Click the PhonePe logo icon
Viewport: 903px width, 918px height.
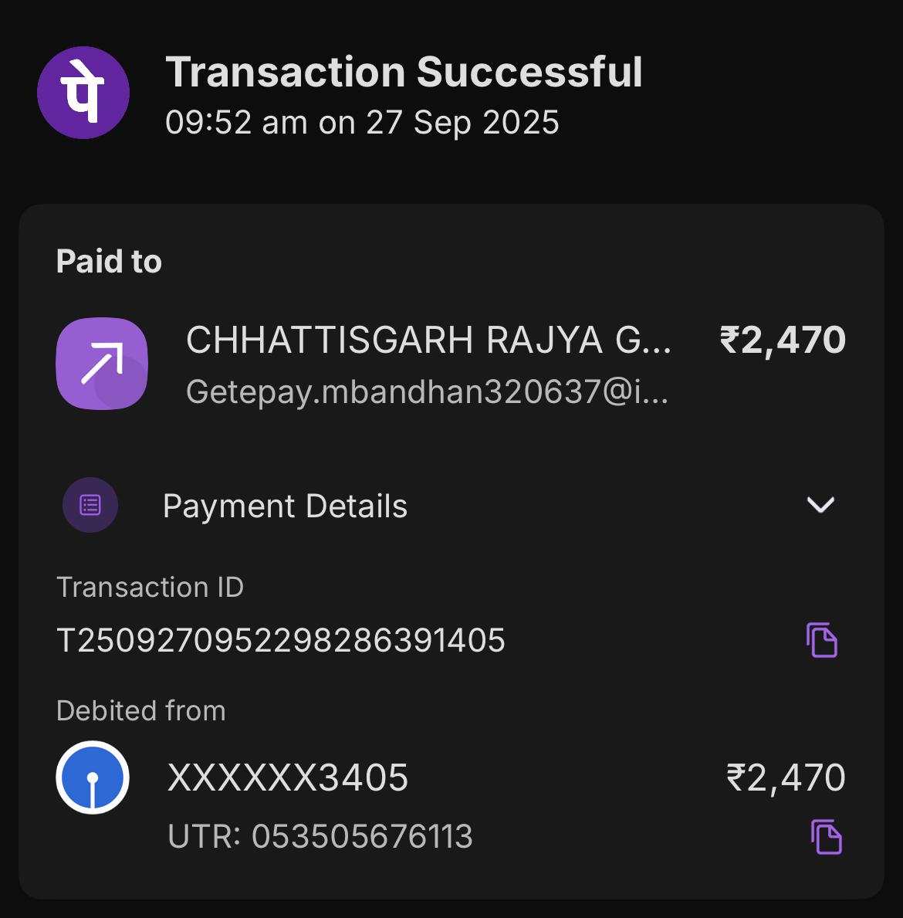(83, 93)
